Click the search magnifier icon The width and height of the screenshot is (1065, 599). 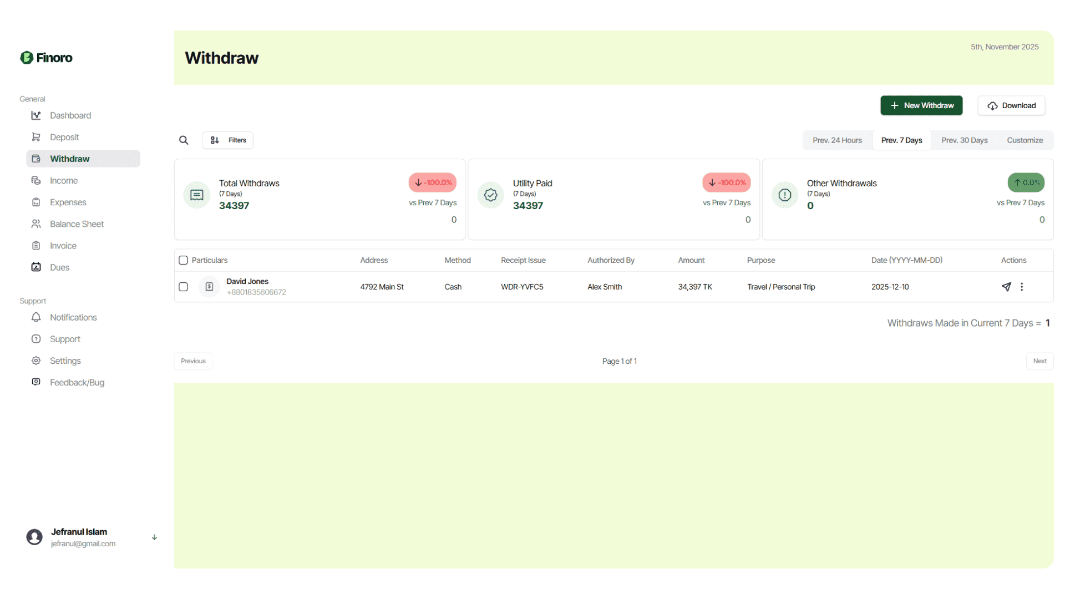point(184,140)
